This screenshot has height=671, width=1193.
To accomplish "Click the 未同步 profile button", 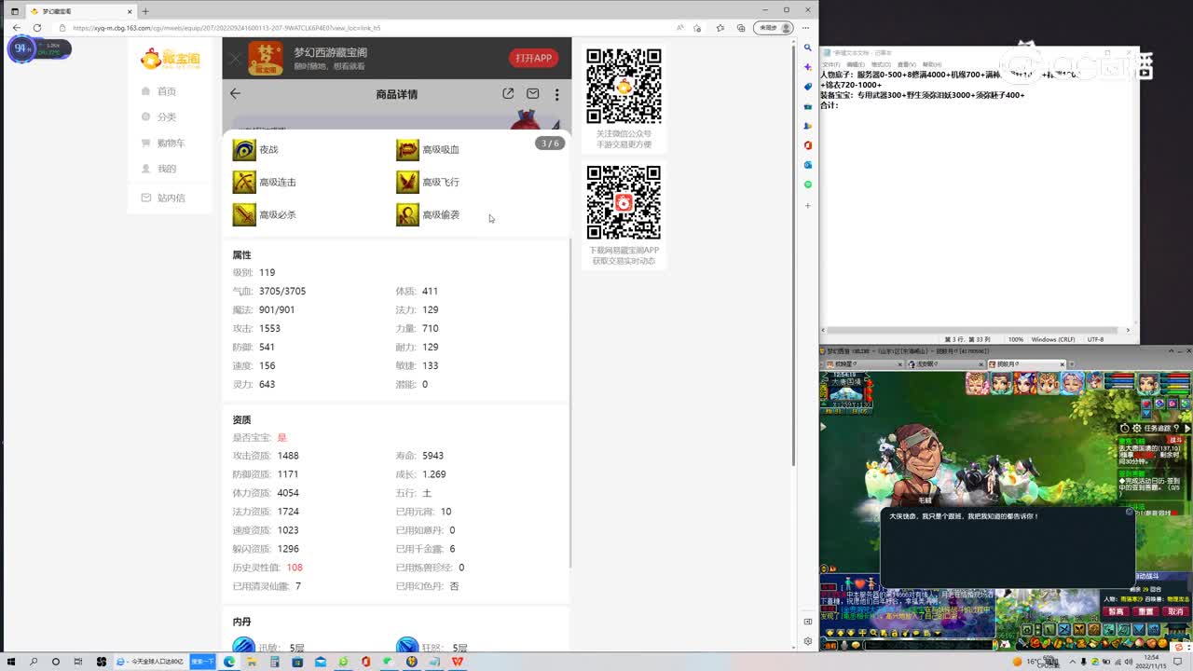I will click(x=773, y=28).
